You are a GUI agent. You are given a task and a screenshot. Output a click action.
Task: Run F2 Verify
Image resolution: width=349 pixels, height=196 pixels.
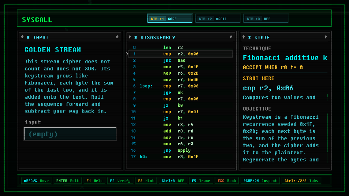120,180
